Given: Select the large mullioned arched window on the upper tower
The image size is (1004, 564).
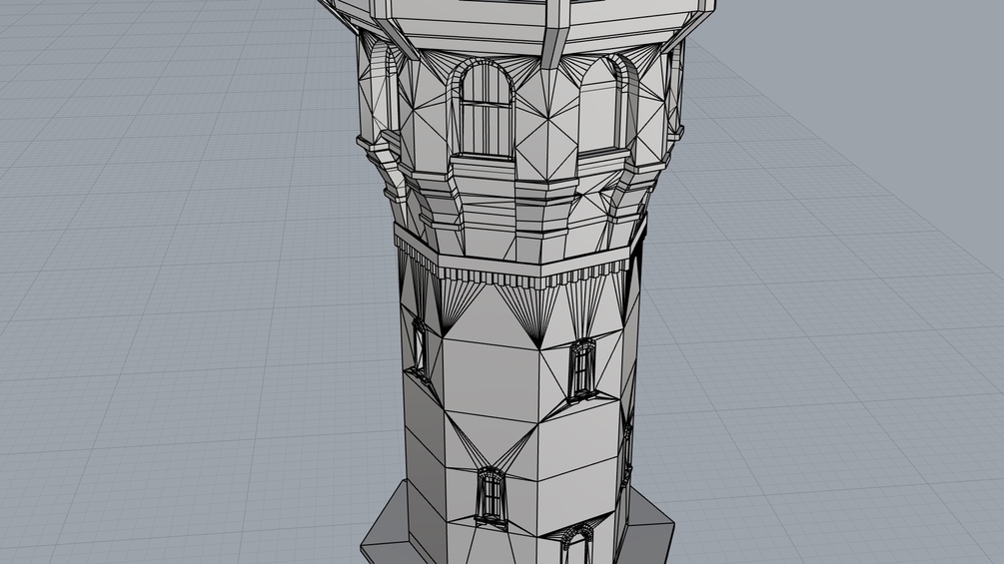Looking at the screenshot, I should click(x=487, y=110).
